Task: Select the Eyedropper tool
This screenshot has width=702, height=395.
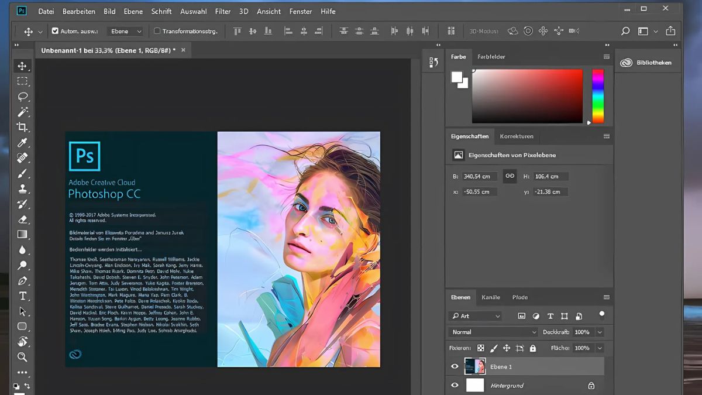Action: click(22, 142)
